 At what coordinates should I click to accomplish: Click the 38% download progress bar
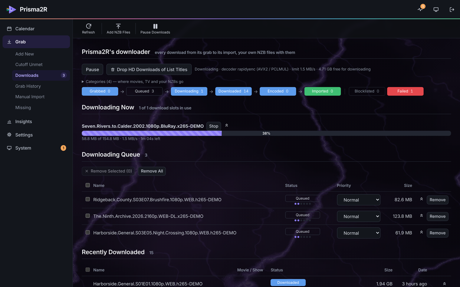click(x=266, y=133)
